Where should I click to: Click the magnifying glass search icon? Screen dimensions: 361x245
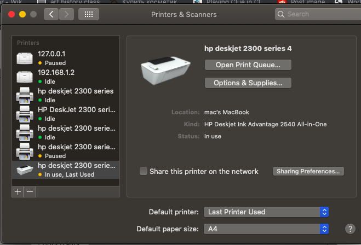pyautogui.click(x=280, y=14)
